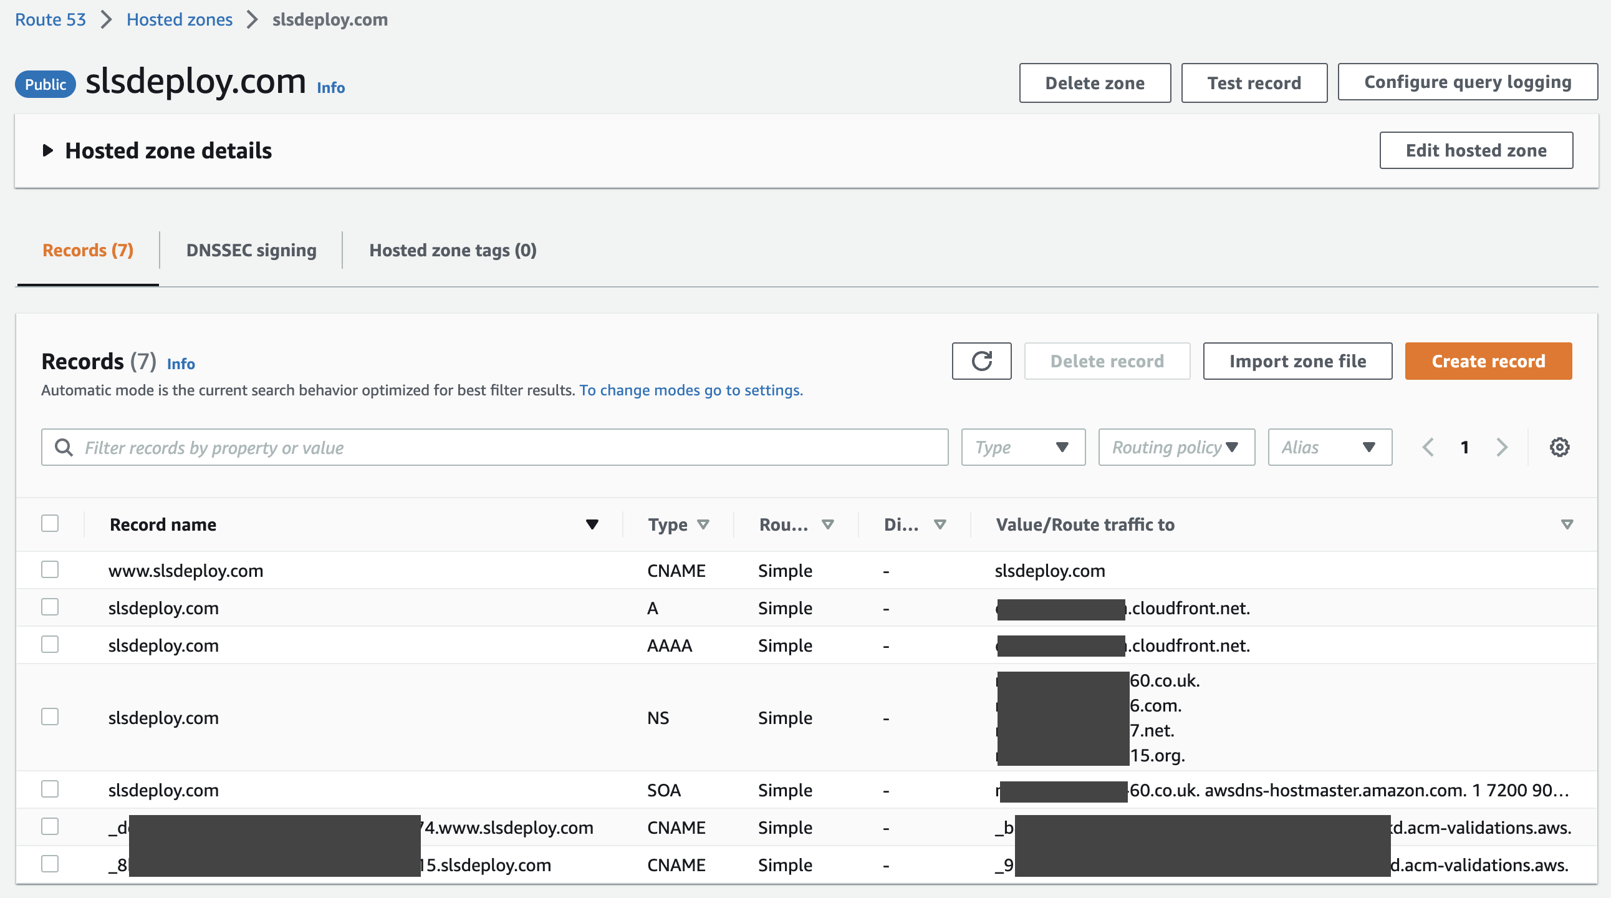Sort by Type column arrow

703,524
